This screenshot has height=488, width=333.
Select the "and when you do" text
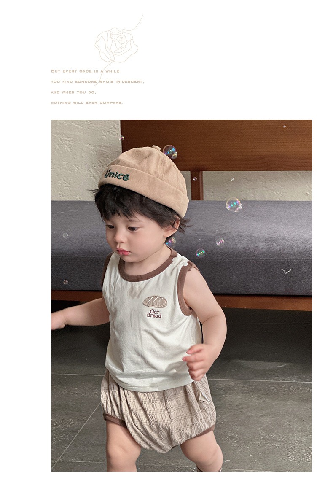(x=74, y=92)
